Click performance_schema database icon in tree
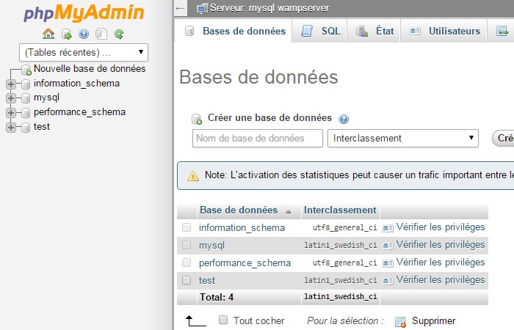 pos(26,113)
